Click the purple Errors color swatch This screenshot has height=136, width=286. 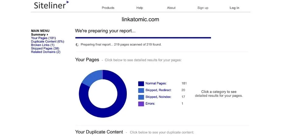(x=141, y=104)
